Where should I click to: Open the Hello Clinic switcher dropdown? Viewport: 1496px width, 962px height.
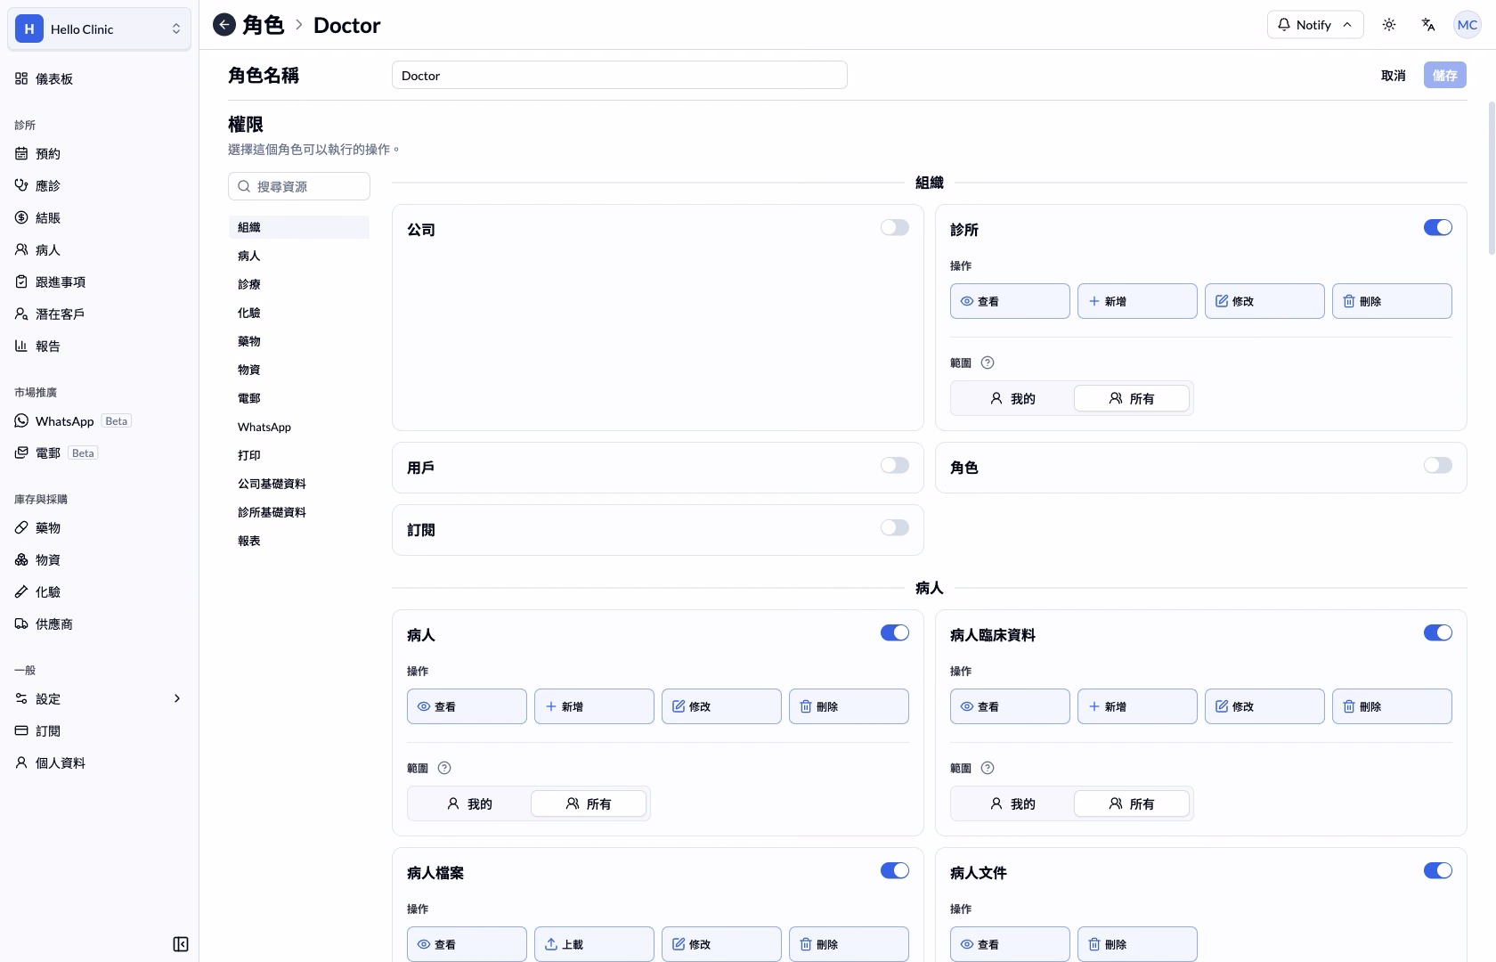[99, 29]
